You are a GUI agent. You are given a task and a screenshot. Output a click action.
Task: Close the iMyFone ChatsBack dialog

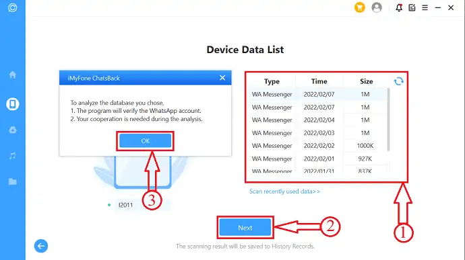222,78
